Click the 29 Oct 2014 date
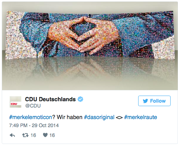178x145 pixels. pyautogui.click(x=45, y=125)
